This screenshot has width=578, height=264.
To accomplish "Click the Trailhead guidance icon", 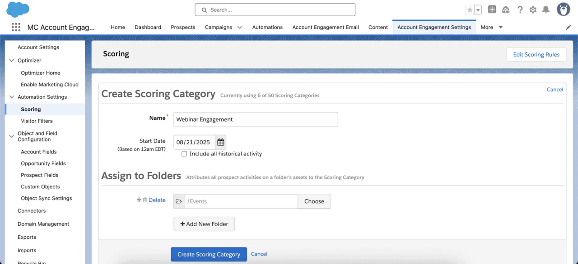I will click(506, 9).
